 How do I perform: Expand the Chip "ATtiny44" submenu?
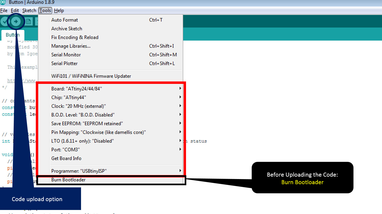click(110, 97)
